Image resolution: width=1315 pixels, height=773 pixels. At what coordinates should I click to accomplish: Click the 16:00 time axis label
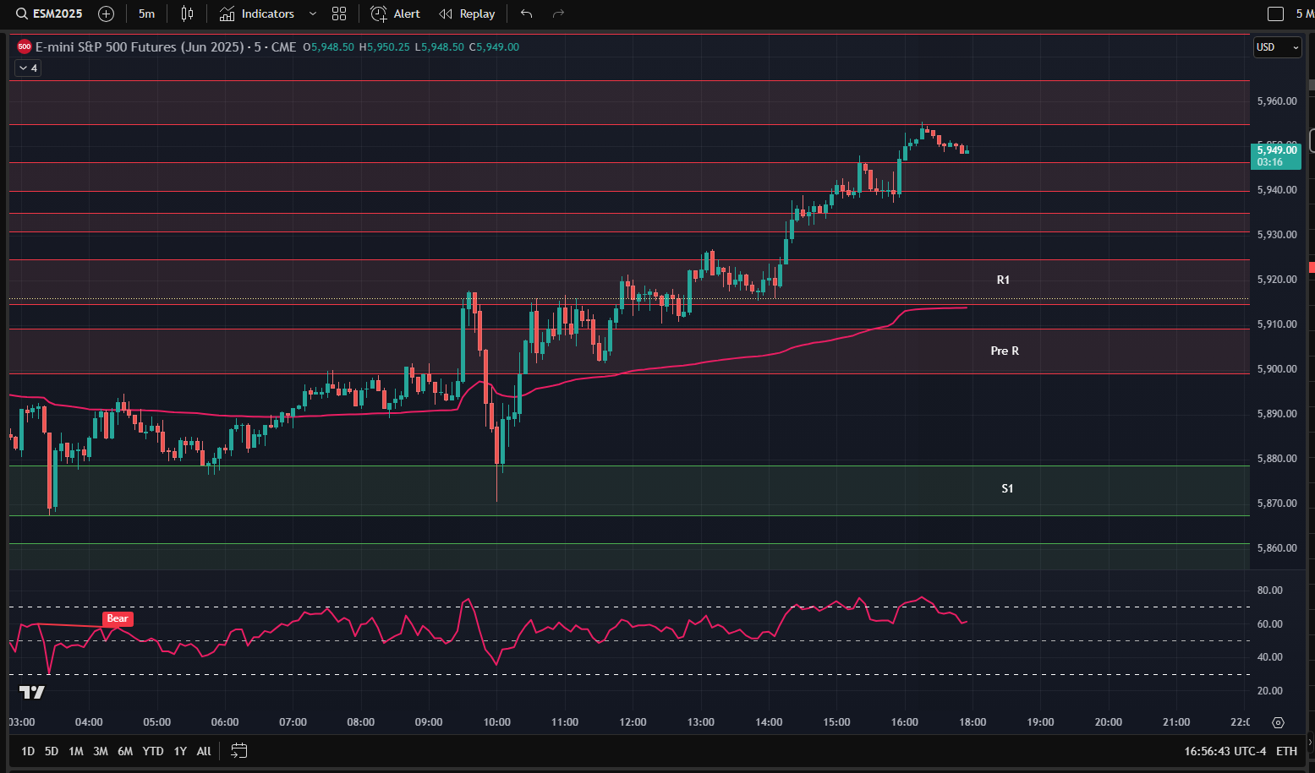pyautogui.click(x=904, y=722)
